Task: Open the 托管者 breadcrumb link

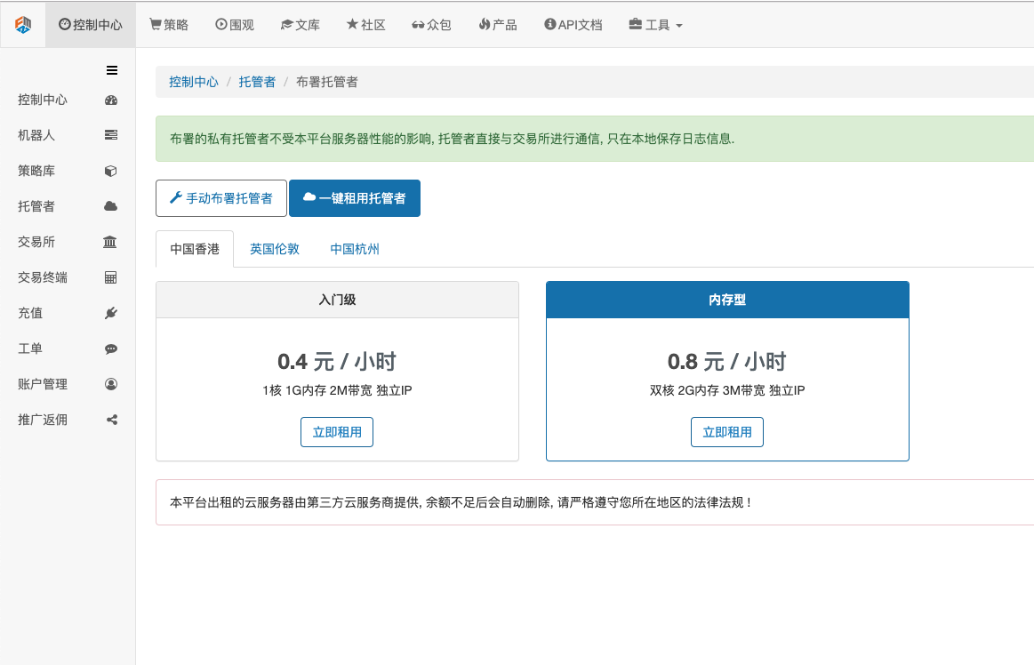Action: [257, 82]
